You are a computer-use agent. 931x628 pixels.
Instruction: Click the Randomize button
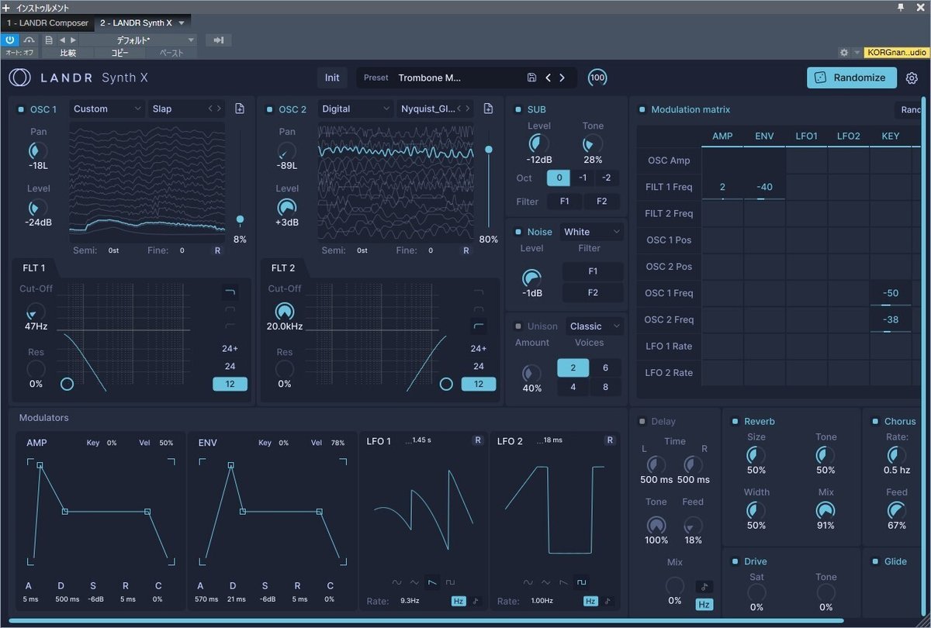851,78
